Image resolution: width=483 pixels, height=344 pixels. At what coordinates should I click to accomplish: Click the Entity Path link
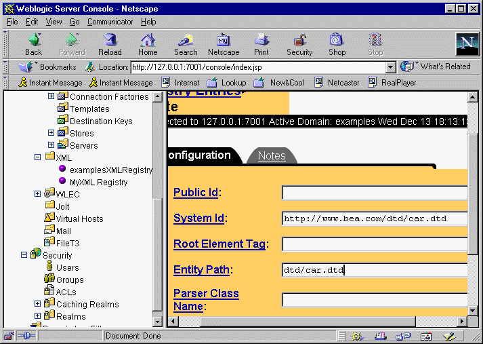click(201, 270)
